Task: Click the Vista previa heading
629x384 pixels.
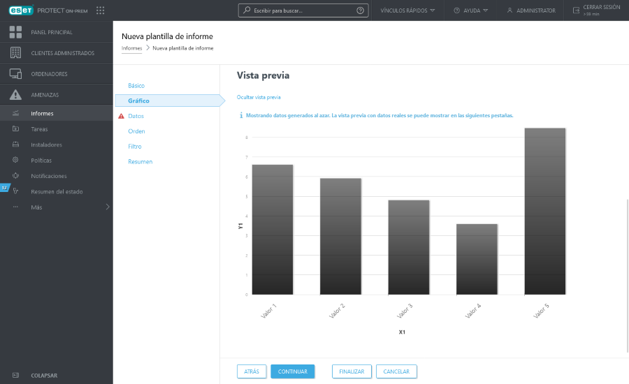Action: pos(263,75)
